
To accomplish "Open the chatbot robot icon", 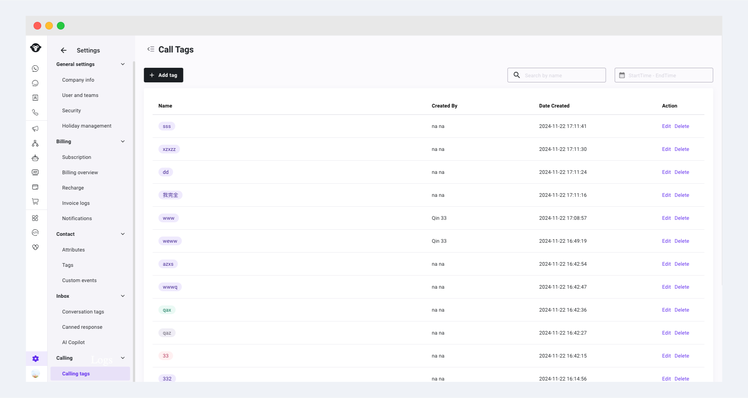I will coord(35,158).
